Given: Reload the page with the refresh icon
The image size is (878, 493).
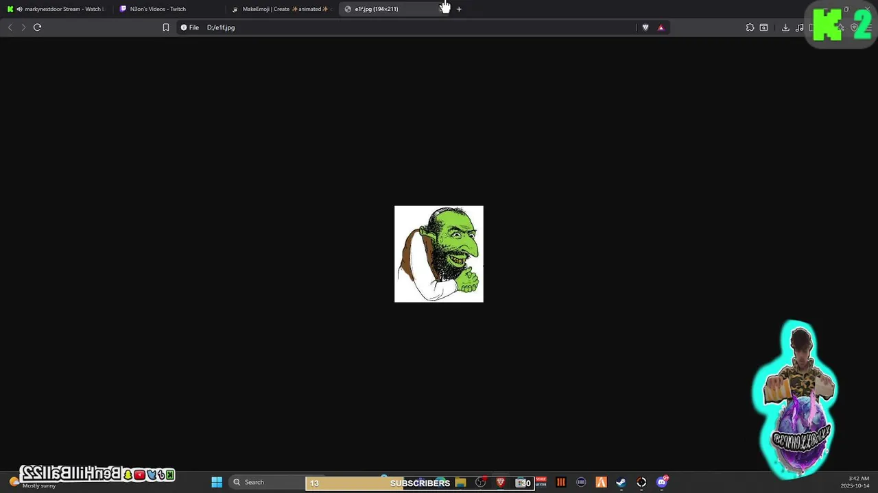Looking at the screenshot, I should click(37, 27).
